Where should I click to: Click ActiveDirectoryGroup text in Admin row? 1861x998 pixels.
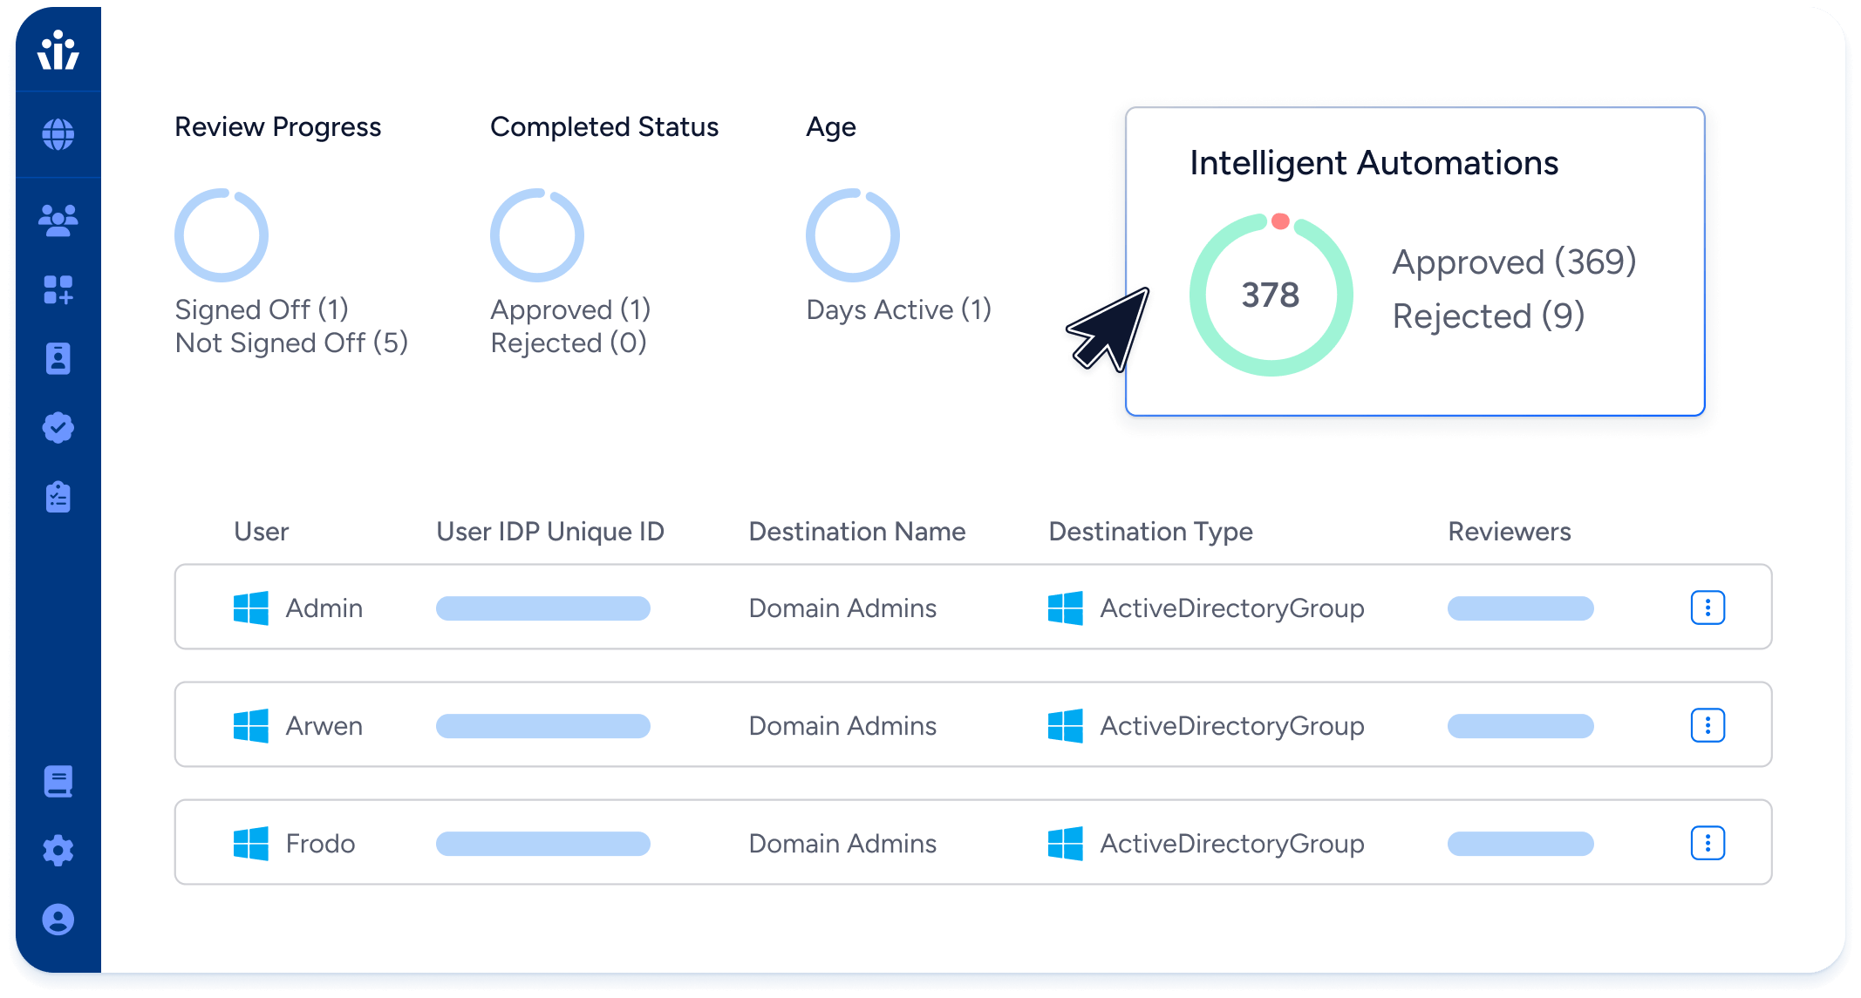pyautogui.click(x=1232, y=608)
